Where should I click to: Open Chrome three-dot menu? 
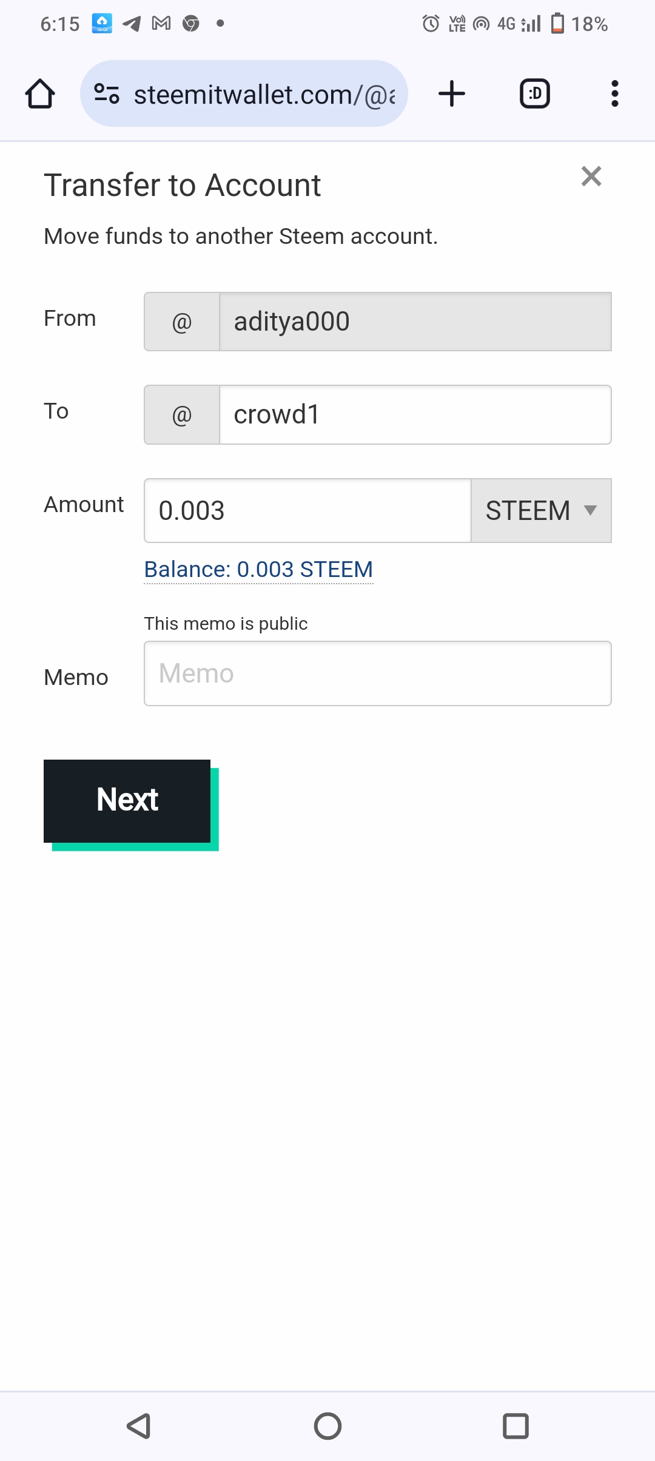tap(614, 94)
